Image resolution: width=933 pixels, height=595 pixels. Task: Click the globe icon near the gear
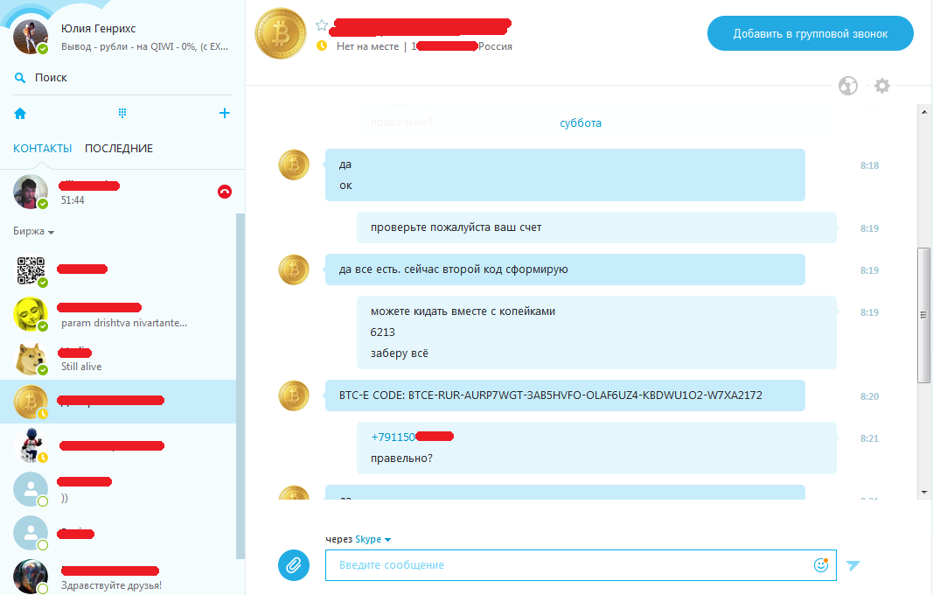848,86
